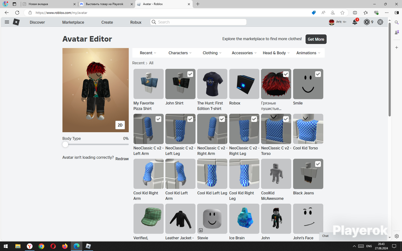Screen dimensions: 402x251
Task: Select the Cool Kid Torso thumbnail
Action: (x=308, y=129)
